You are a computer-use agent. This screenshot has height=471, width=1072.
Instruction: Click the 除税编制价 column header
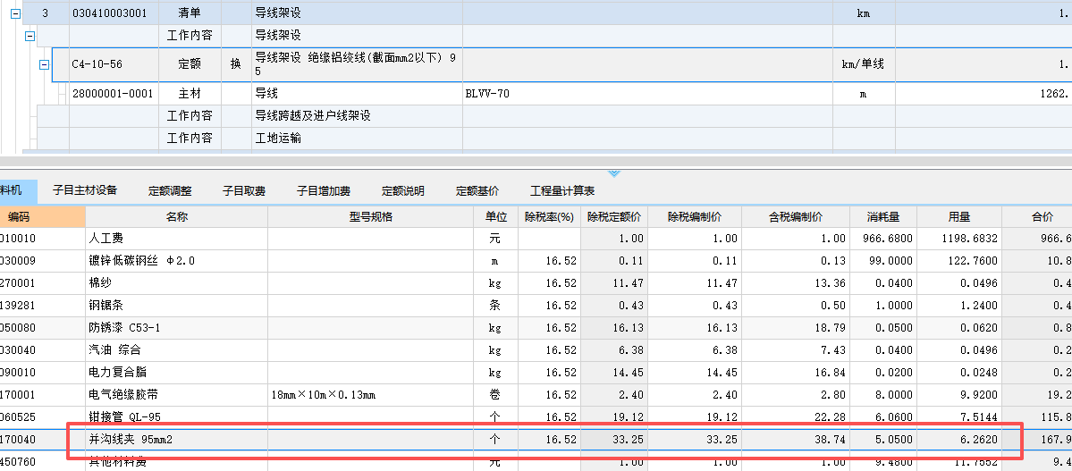point(695,216)
